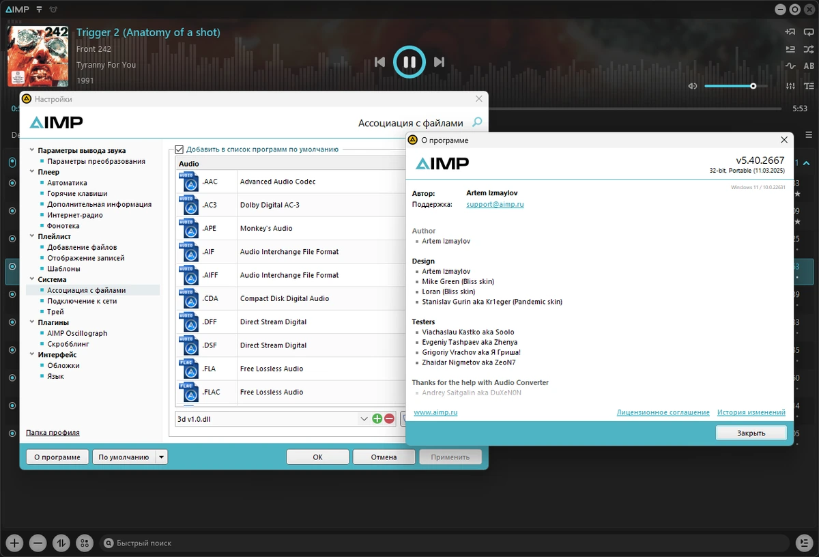
Task: Click OK in Настройки dialog
Action: click(317, 457)
